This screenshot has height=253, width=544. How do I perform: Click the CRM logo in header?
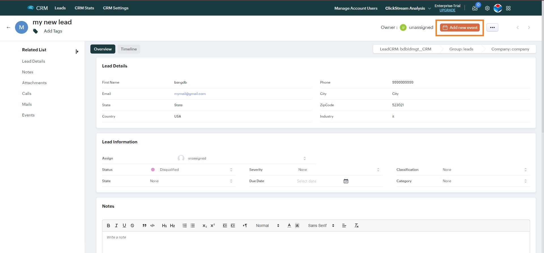[37, 8]
